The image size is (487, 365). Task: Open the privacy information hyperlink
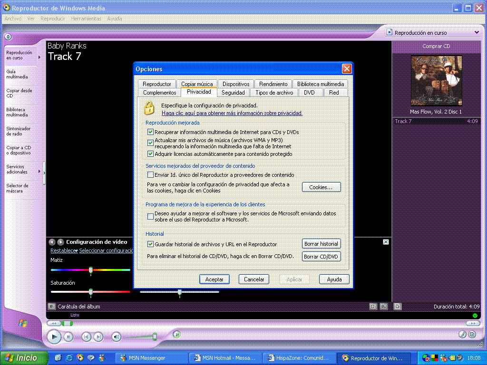tap(232, 113)
